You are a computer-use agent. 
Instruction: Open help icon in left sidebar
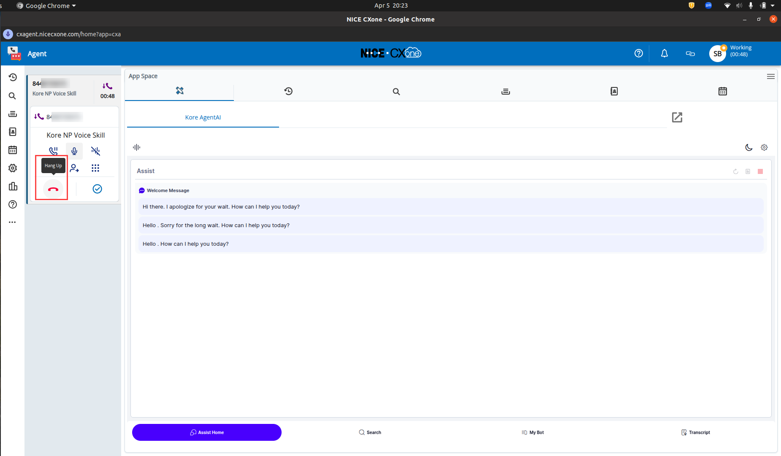pos(13,204)
